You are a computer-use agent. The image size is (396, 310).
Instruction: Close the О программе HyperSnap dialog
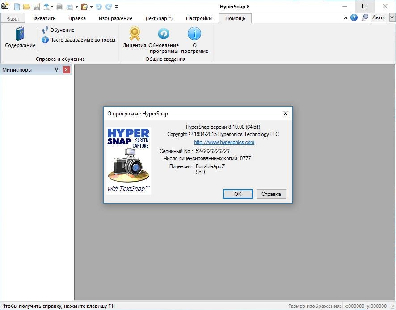pyautogui.click(x=286, y=113)
